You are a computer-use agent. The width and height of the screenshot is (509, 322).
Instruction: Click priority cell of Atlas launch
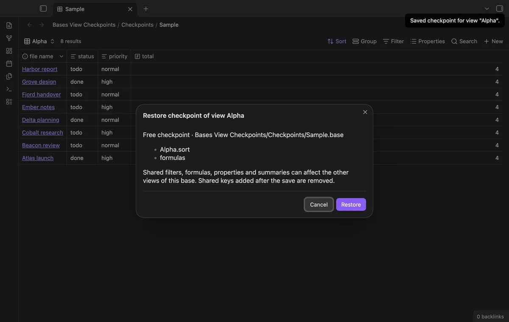pos(115,158)
